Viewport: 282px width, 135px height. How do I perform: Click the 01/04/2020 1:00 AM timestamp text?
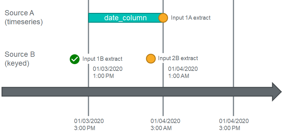point(183,72)
